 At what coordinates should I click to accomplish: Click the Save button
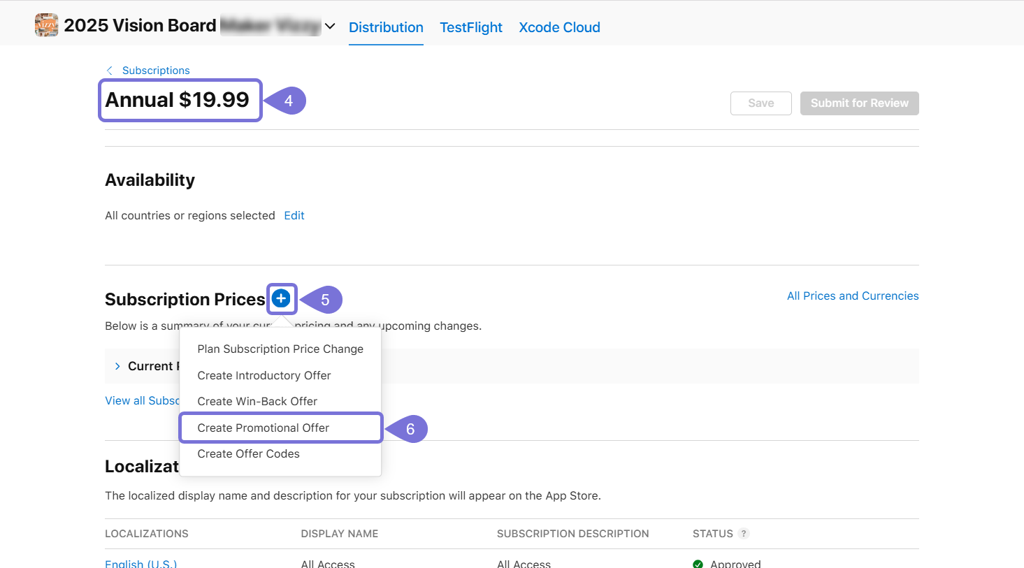tap(760, 103)
